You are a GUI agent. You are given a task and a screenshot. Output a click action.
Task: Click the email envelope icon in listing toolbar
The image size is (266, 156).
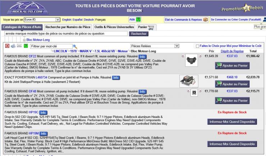tap(19, 46)
